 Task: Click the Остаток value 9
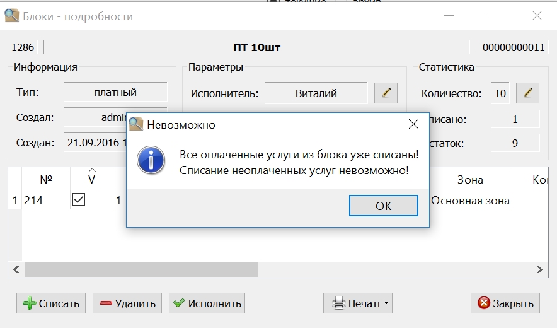(515, 143)
